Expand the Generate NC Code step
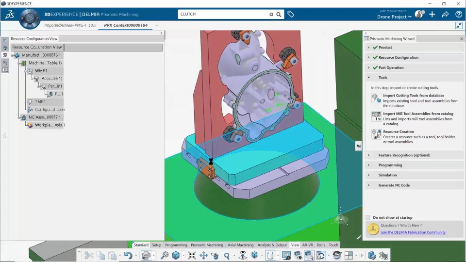 coord(369,185)
